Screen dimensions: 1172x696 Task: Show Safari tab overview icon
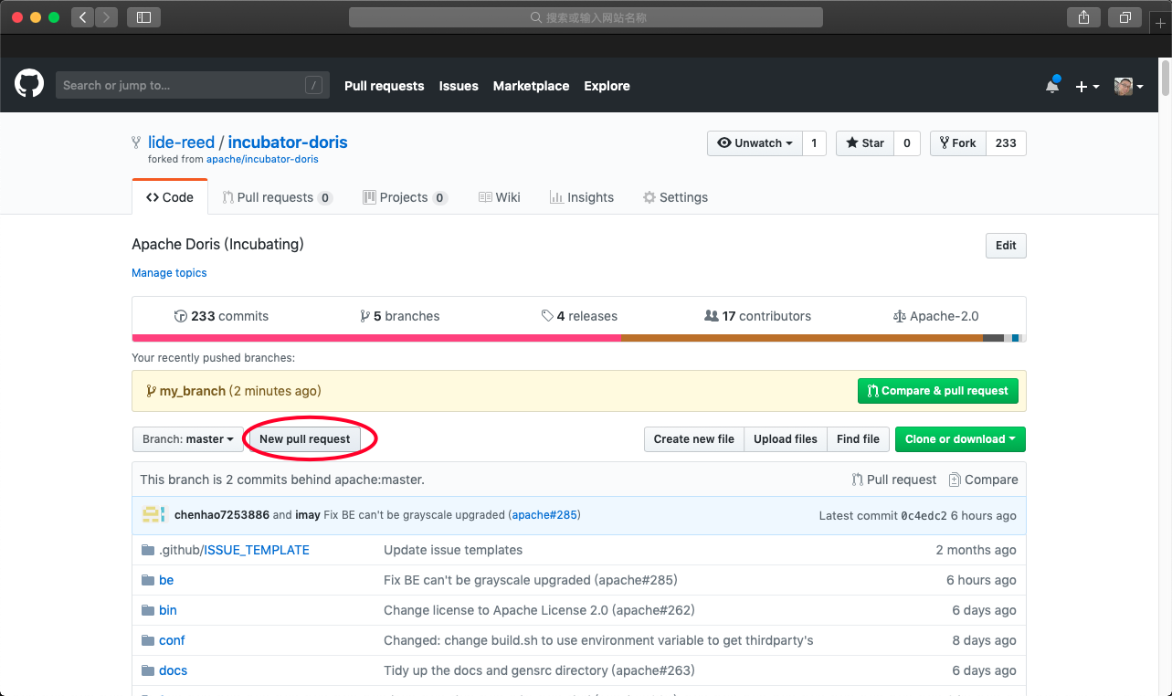pos(1125,17)
